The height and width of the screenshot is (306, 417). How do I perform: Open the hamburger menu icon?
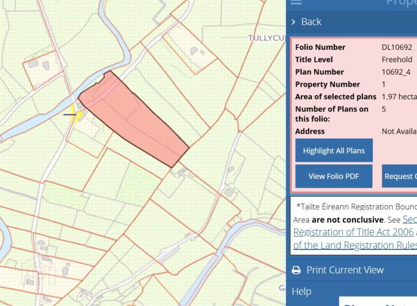[x=296, y=2]
